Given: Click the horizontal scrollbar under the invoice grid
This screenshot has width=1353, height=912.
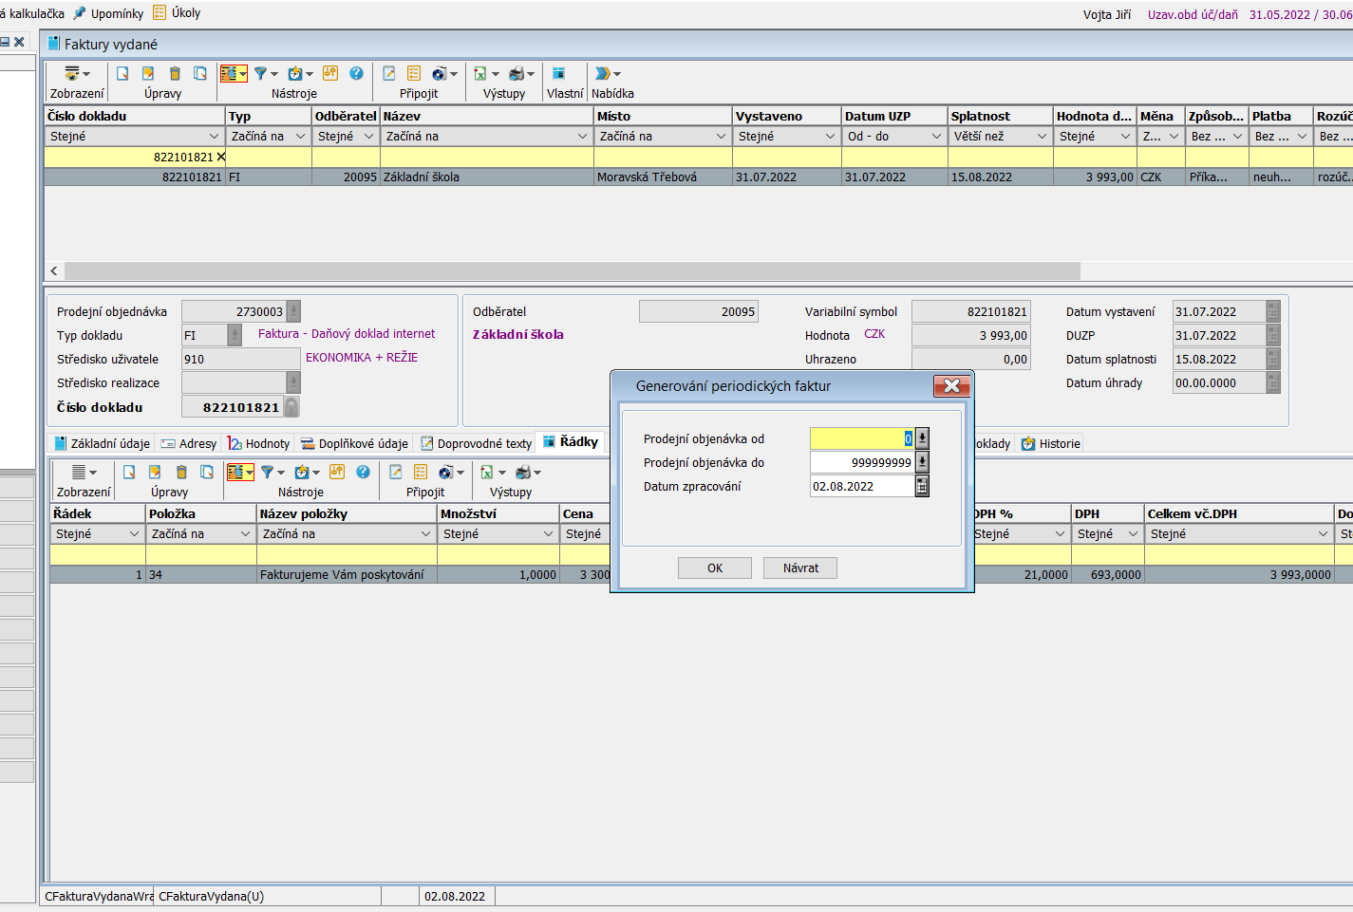Looking at the screenshot, I should coord(572,270).
